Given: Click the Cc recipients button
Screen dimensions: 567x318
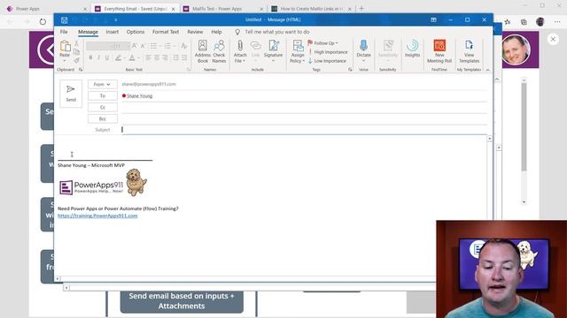Looking at the screenshot, I should point(103,108).
